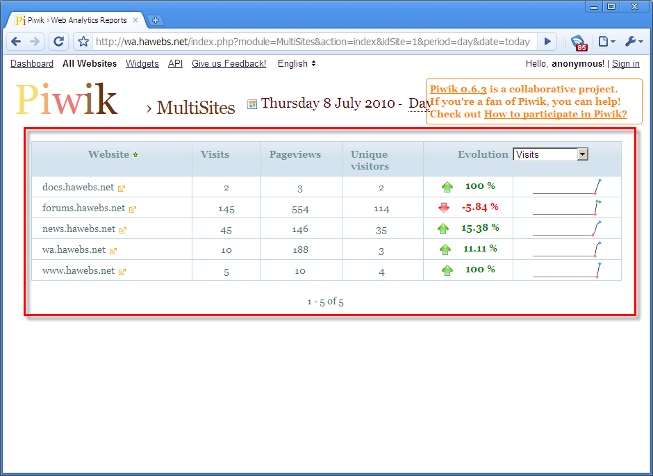Click the URL address bar
Image resolution: width=653 pixels, height=476 pixels.
click(x=313, y=42)
